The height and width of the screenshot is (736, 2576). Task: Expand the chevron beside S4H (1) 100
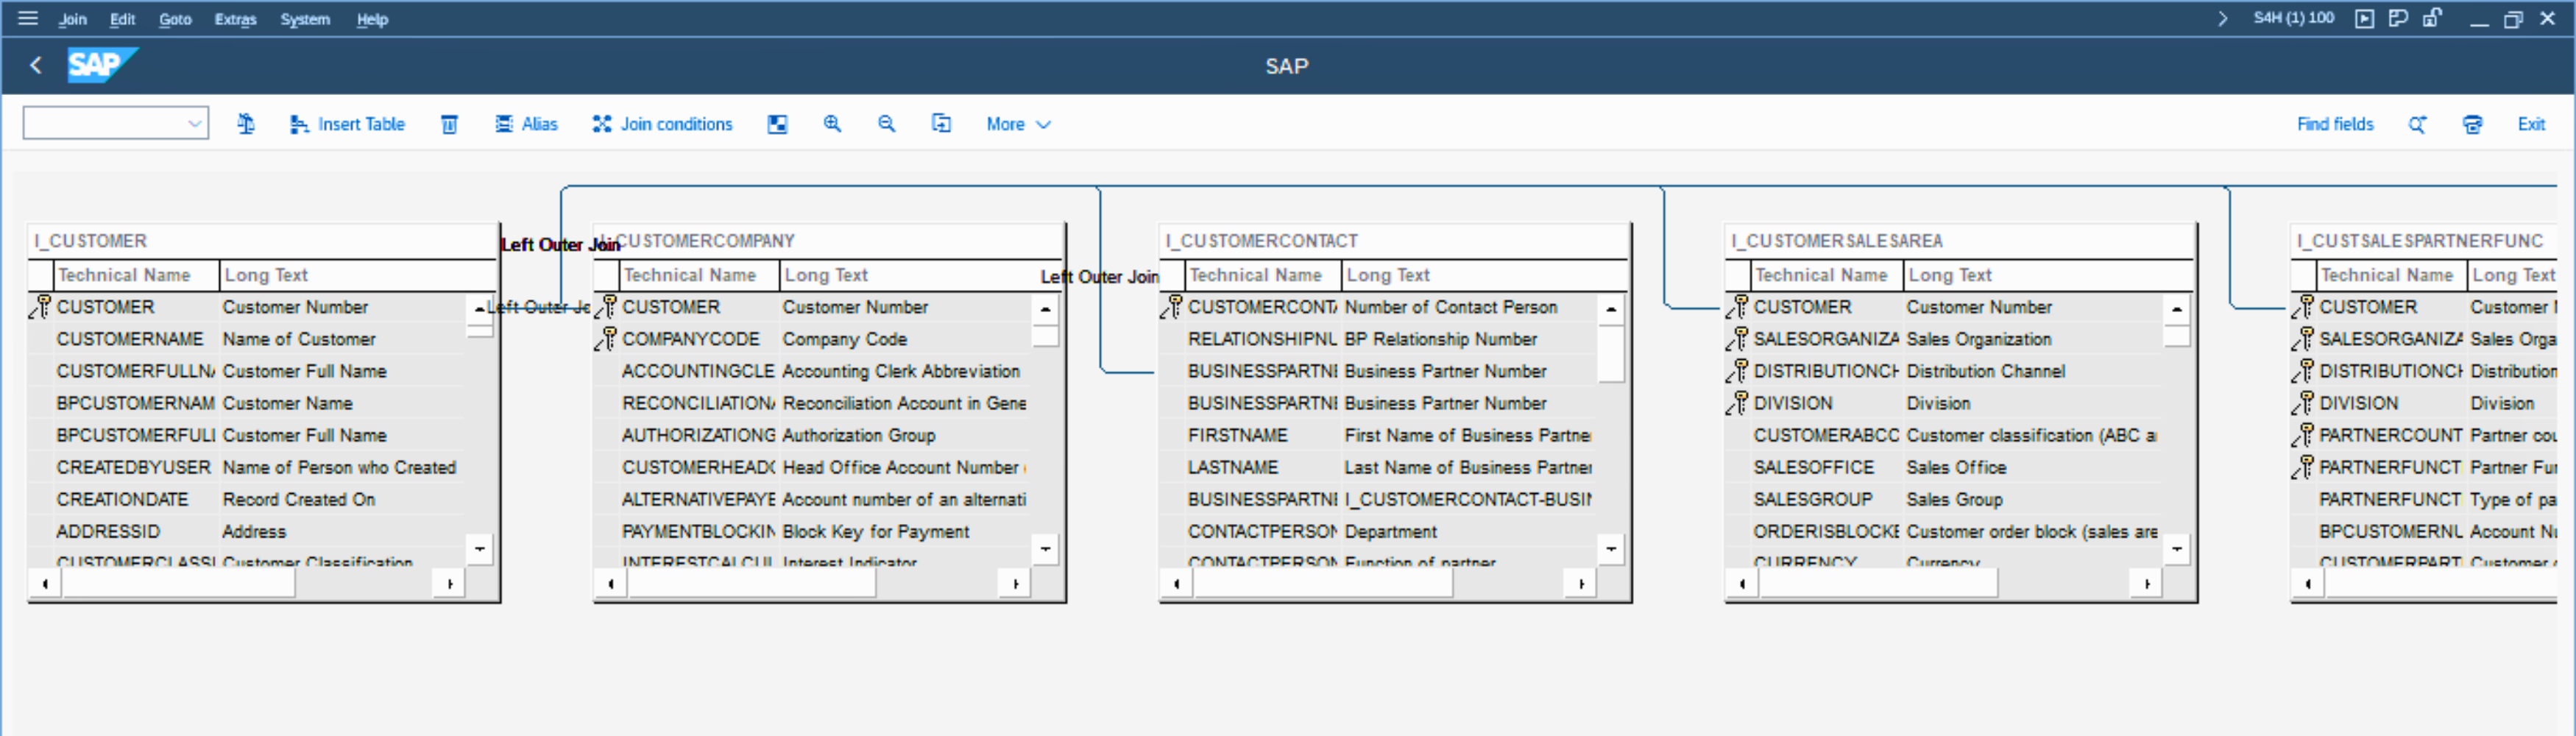[2222, 18]
